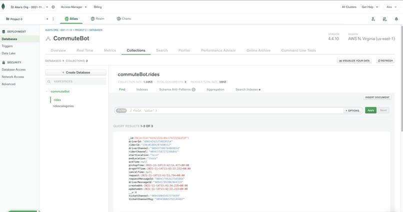Open project activity feed icon
Viewport: 403px width, 212px height.
point(385,19)
